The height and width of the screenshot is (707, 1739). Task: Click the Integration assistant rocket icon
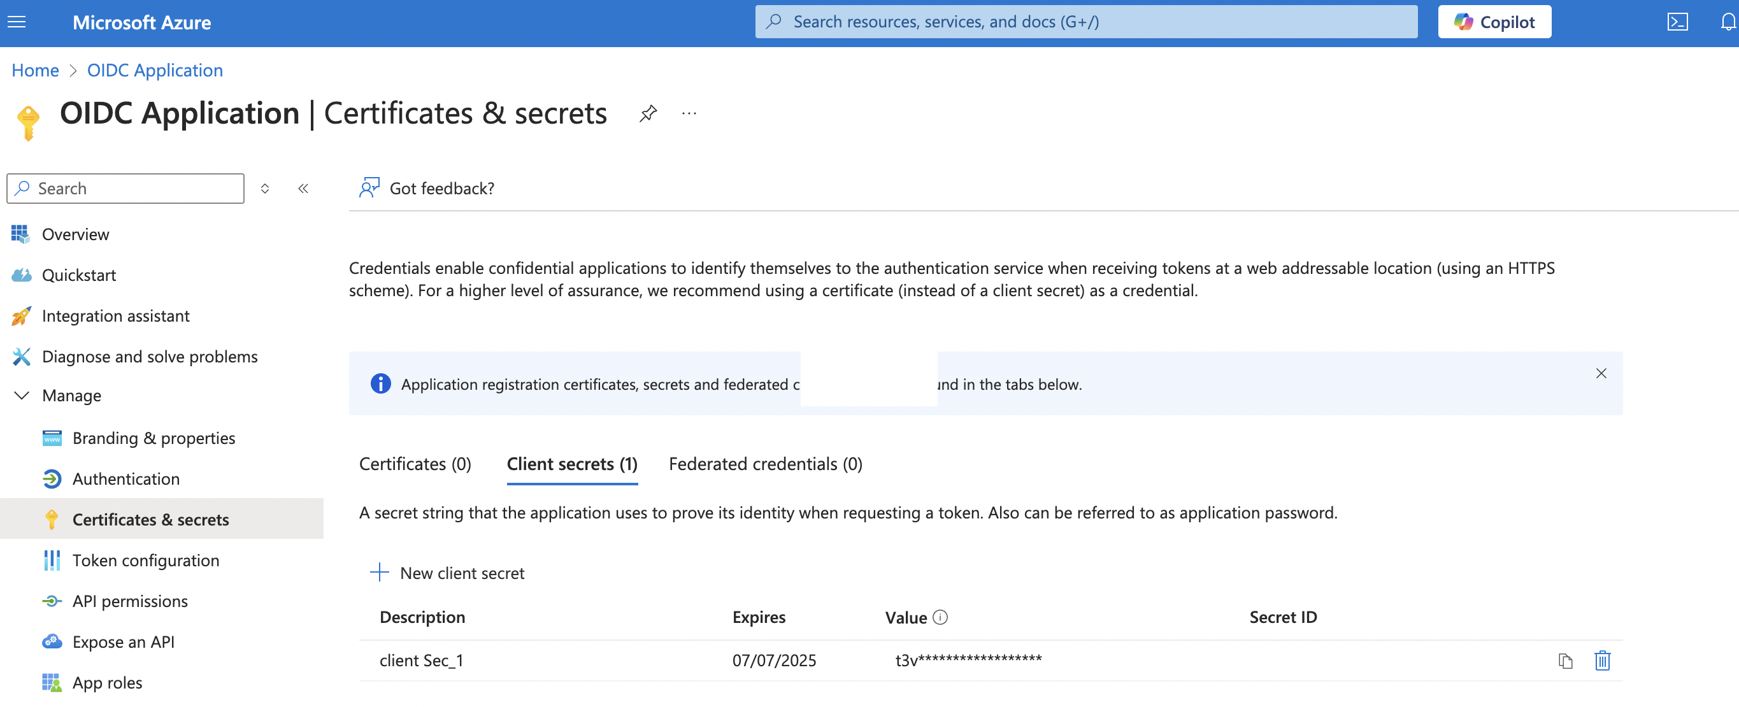21,315
